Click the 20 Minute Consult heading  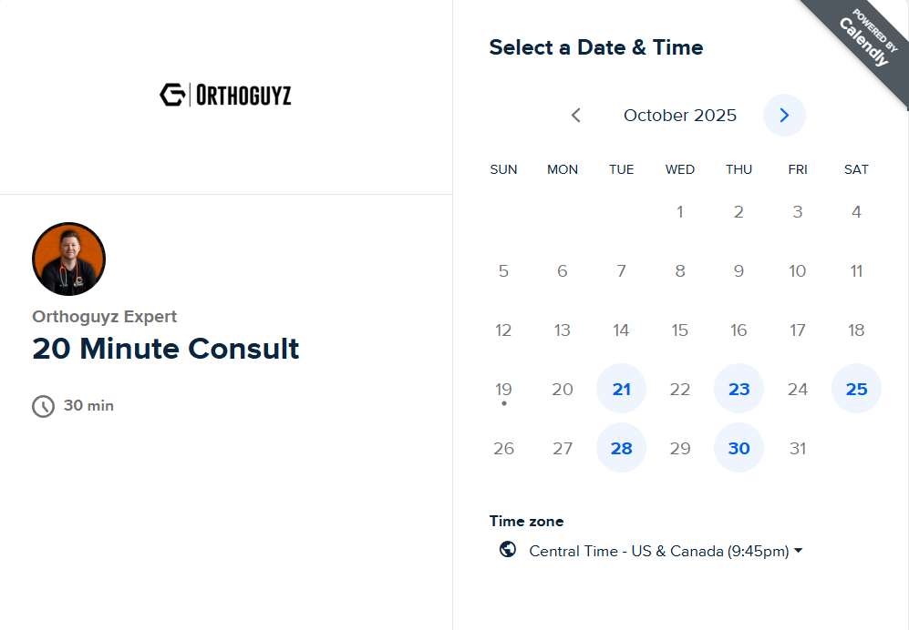coord(166,349)
